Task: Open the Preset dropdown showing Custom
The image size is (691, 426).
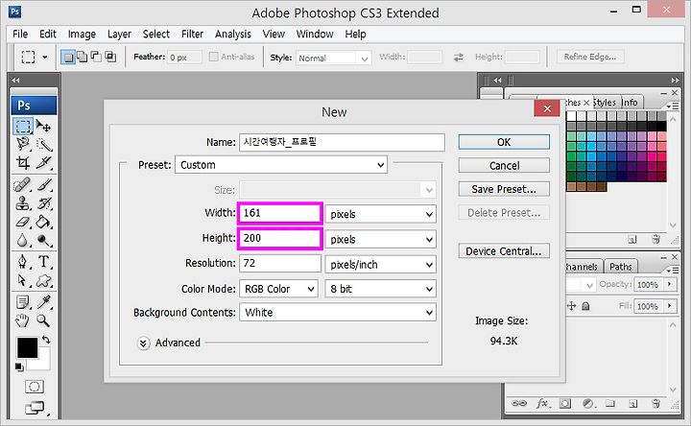Action: coord(281,165)
